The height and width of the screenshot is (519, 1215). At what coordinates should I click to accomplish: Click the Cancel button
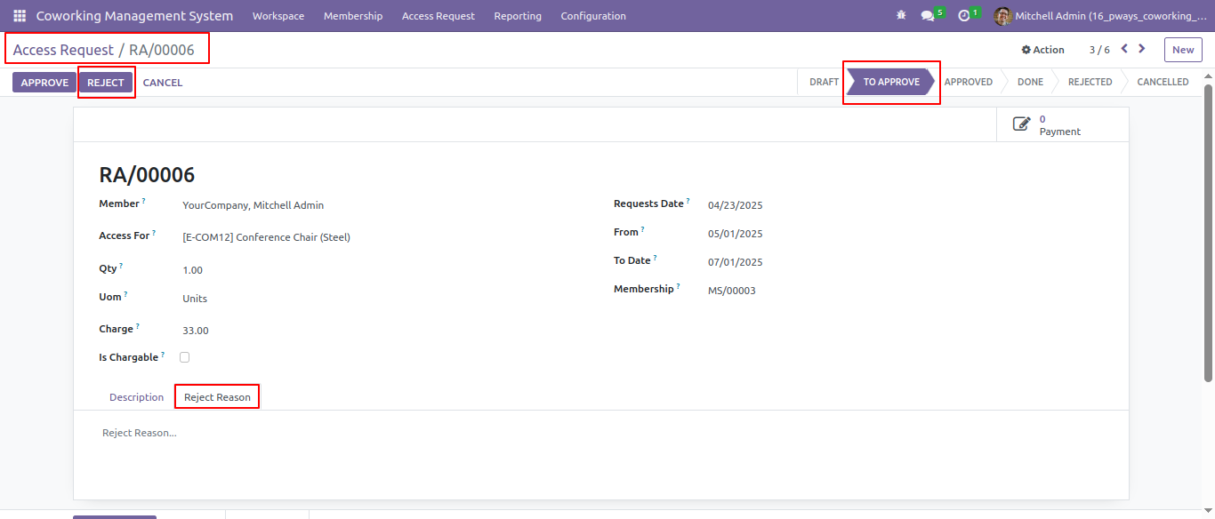click(163, 83)
